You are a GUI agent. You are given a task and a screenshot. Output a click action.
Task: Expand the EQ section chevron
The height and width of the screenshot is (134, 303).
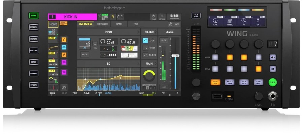coord(138,64)
